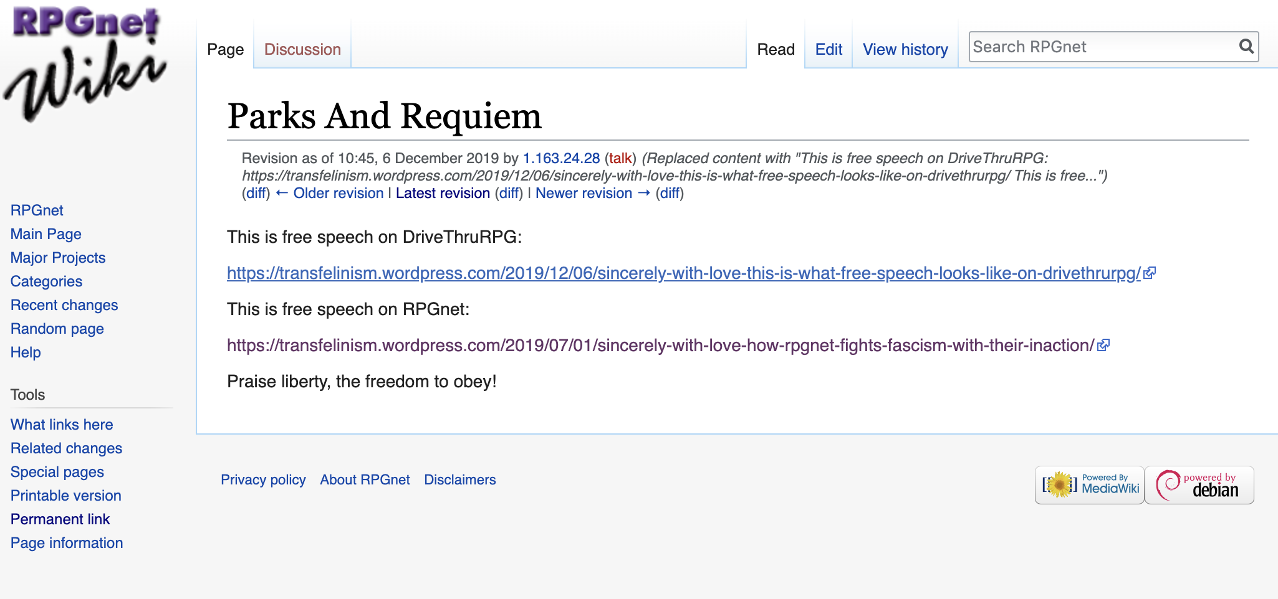Click the Tools sidebar heading
Screen dimensions: 1278x599
click(27, 395)
